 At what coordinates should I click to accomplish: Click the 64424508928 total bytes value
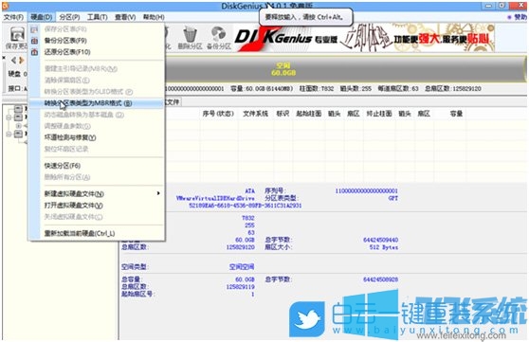(380, 279)
